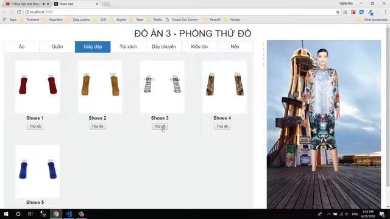The image size is (390, 219).
Task: Open Task View on the taskbar
Action: 30,214
